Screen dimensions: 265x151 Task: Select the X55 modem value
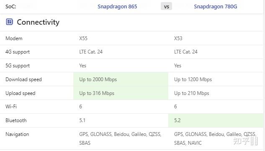(83, 38)
